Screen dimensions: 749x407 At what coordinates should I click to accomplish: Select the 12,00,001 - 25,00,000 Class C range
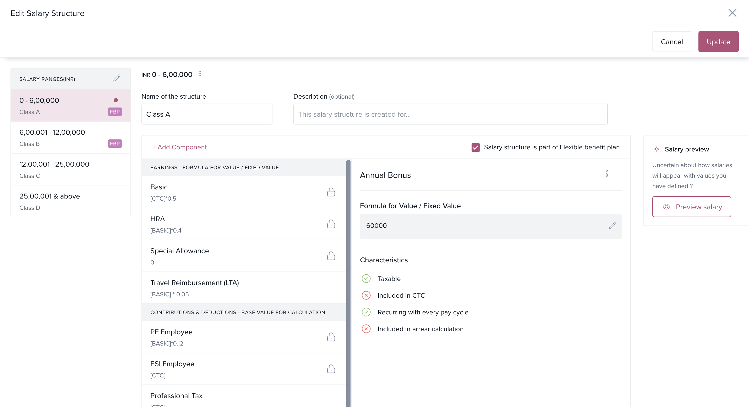[x=70, y=169]
